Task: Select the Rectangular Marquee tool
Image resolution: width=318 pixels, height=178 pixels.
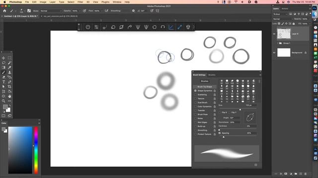Action: click(9, 58)
